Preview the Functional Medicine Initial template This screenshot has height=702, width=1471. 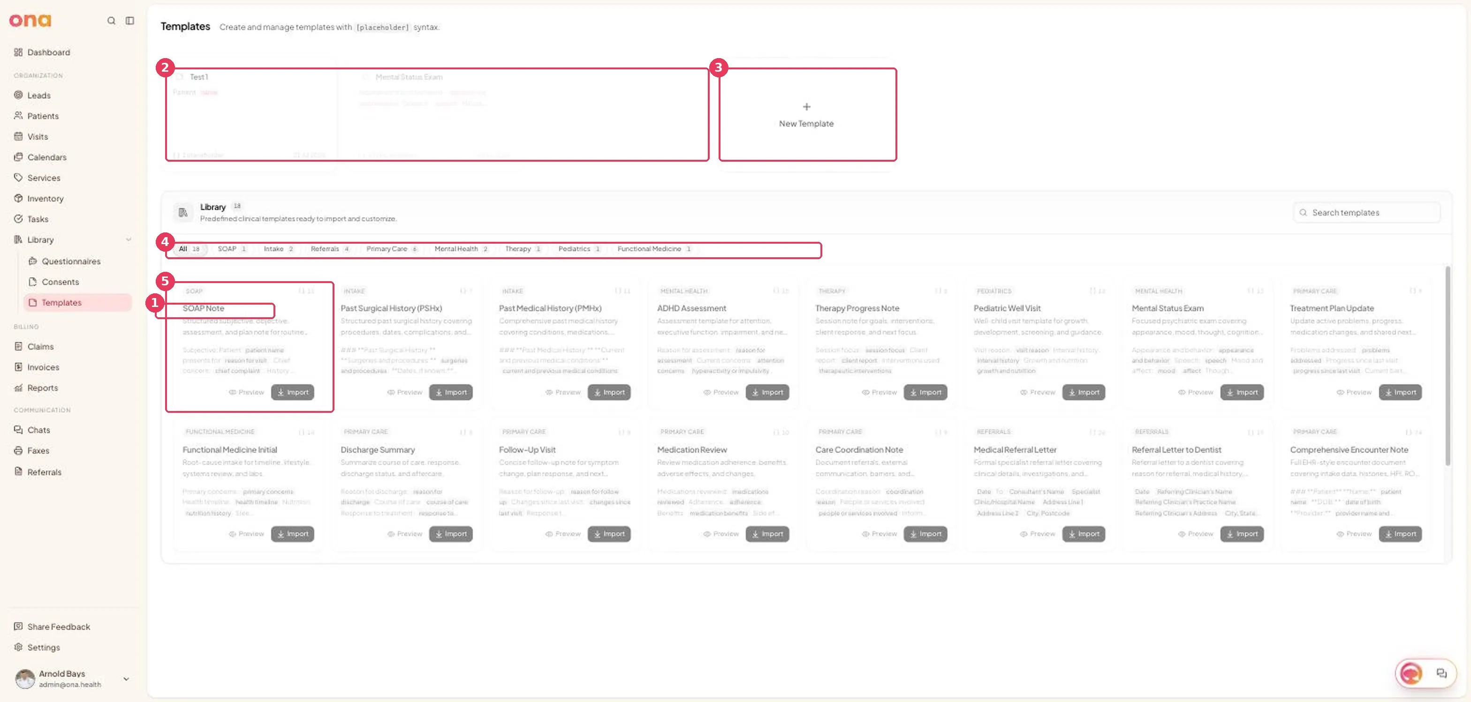[x=247, y=534]
